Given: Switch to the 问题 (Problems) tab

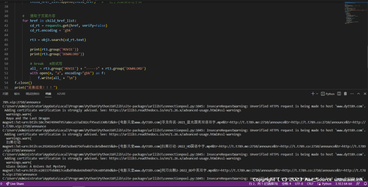Looking at the screenshot, I should (6, 93).
